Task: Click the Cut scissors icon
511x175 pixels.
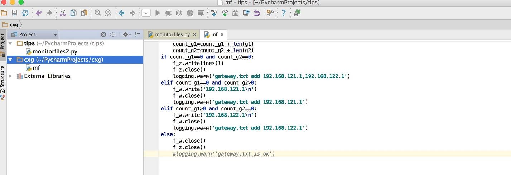Action: click(x=63, y=13)
